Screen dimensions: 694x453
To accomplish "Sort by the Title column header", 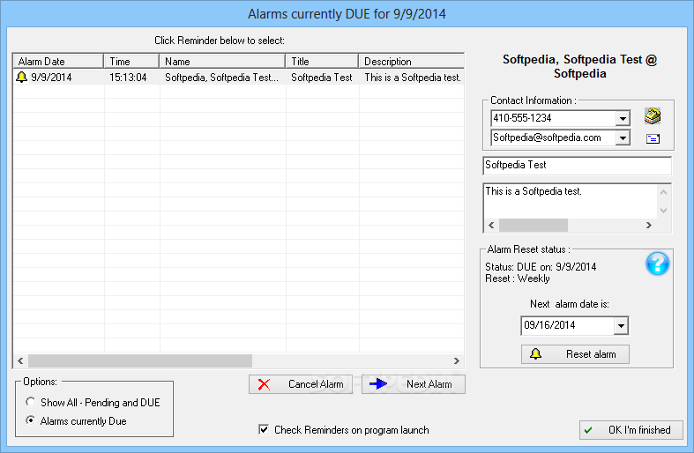I will point(322,61).
